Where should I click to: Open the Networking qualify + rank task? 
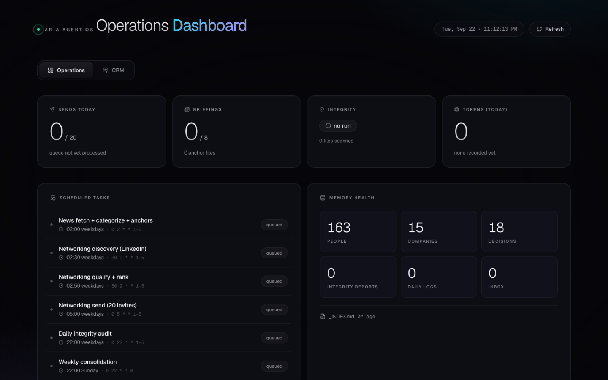169,282
